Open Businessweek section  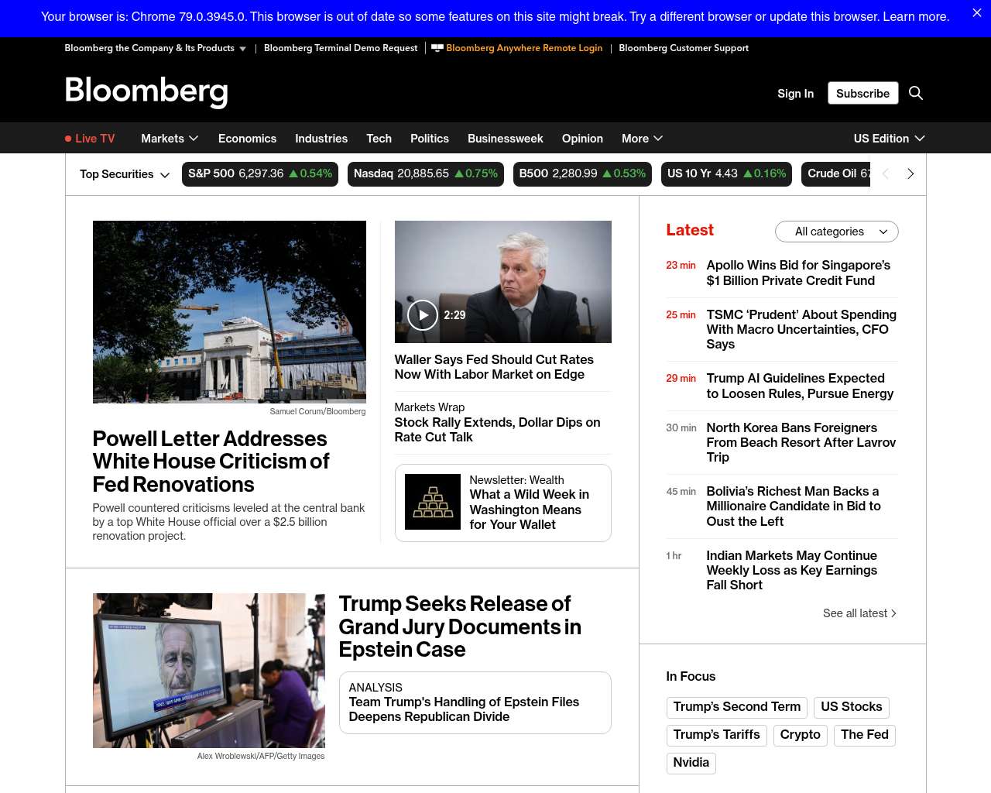[x=506, y=139]
